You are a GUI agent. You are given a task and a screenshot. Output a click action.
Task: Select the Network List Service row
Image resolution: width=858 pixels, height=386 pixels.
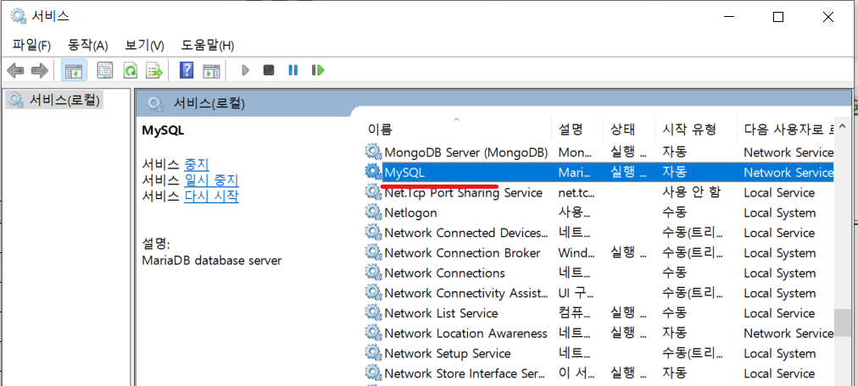point(599,313)
